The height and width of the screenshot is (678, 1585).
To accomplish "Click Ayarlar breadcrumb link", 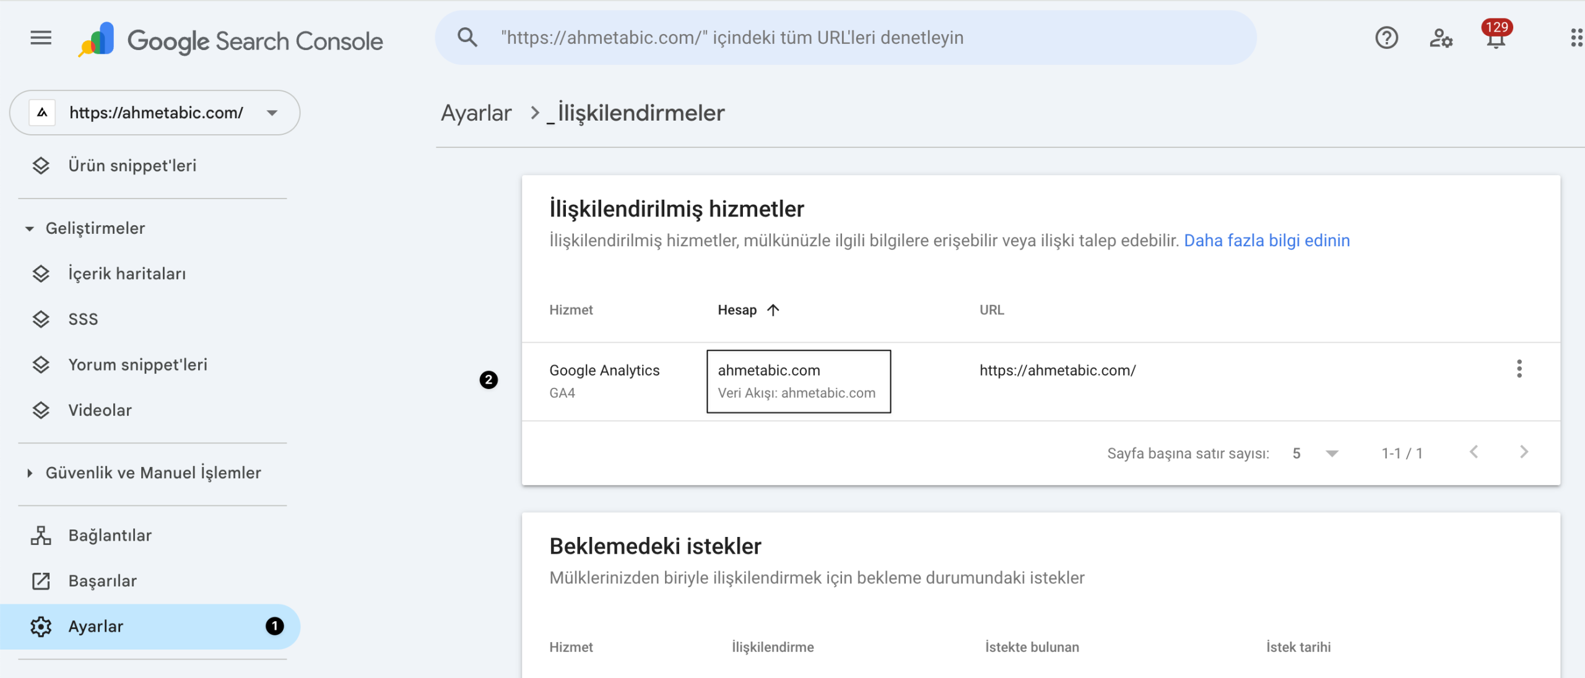I will (476, 113).
